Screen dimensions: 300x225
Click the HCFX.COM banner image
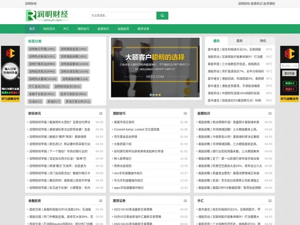point(155,67)
